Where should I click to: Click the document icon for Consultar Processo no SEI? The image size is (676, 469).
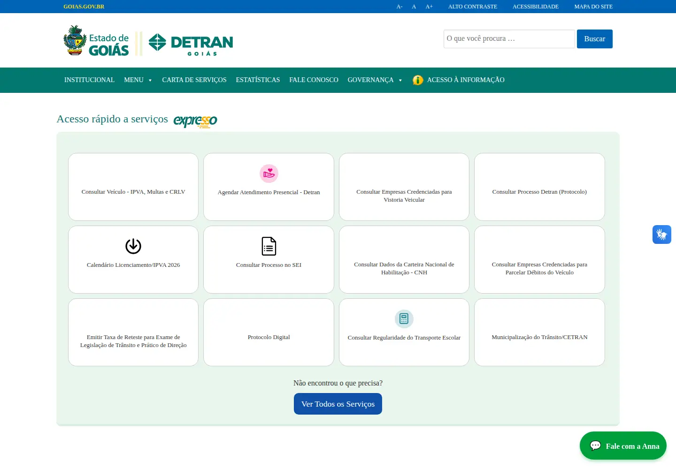[269, 246]
